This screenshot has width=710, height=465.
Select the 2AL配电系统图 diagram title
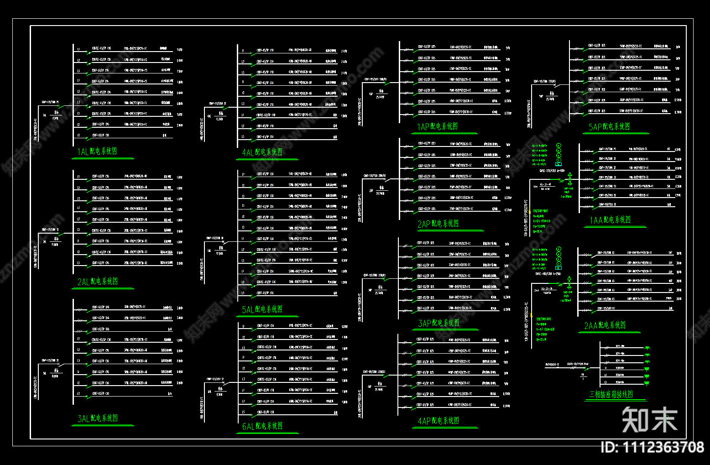(98, 282)
